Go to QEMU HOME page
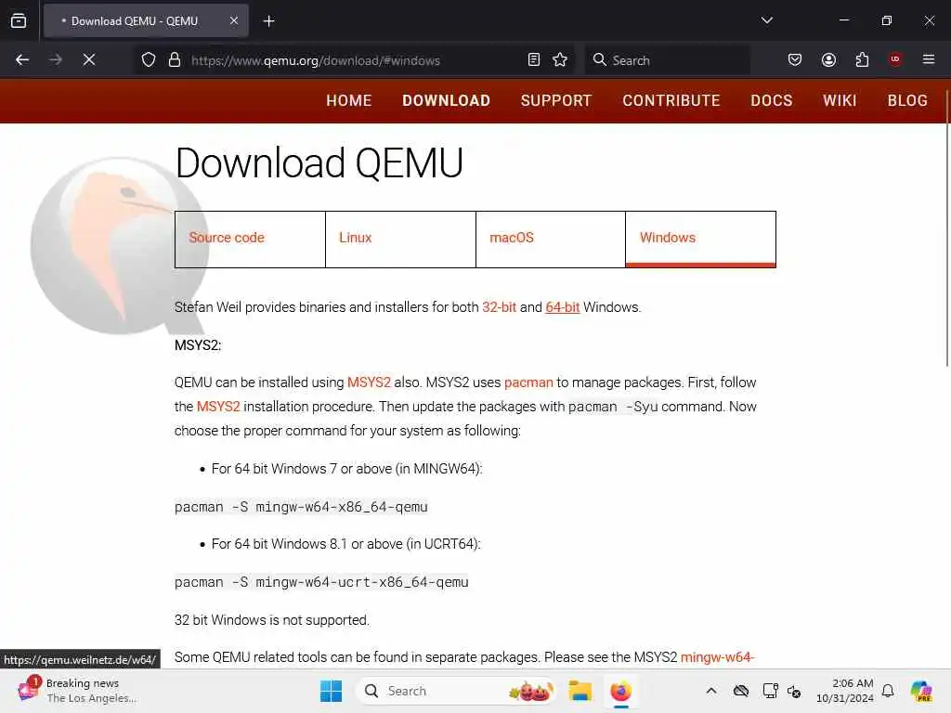This screenshot has height=713, width=951. [349, 100]
